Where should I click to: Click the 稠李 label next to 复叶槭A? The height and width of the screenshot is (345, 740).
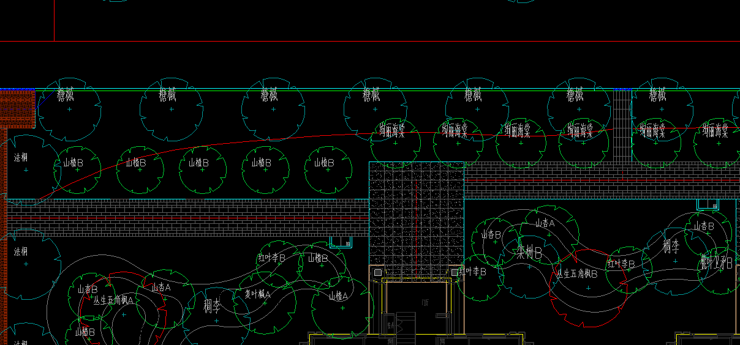pos(213,305)
